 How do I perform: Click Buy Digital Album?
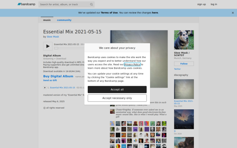pyautogui.click(x=58, y=76)
